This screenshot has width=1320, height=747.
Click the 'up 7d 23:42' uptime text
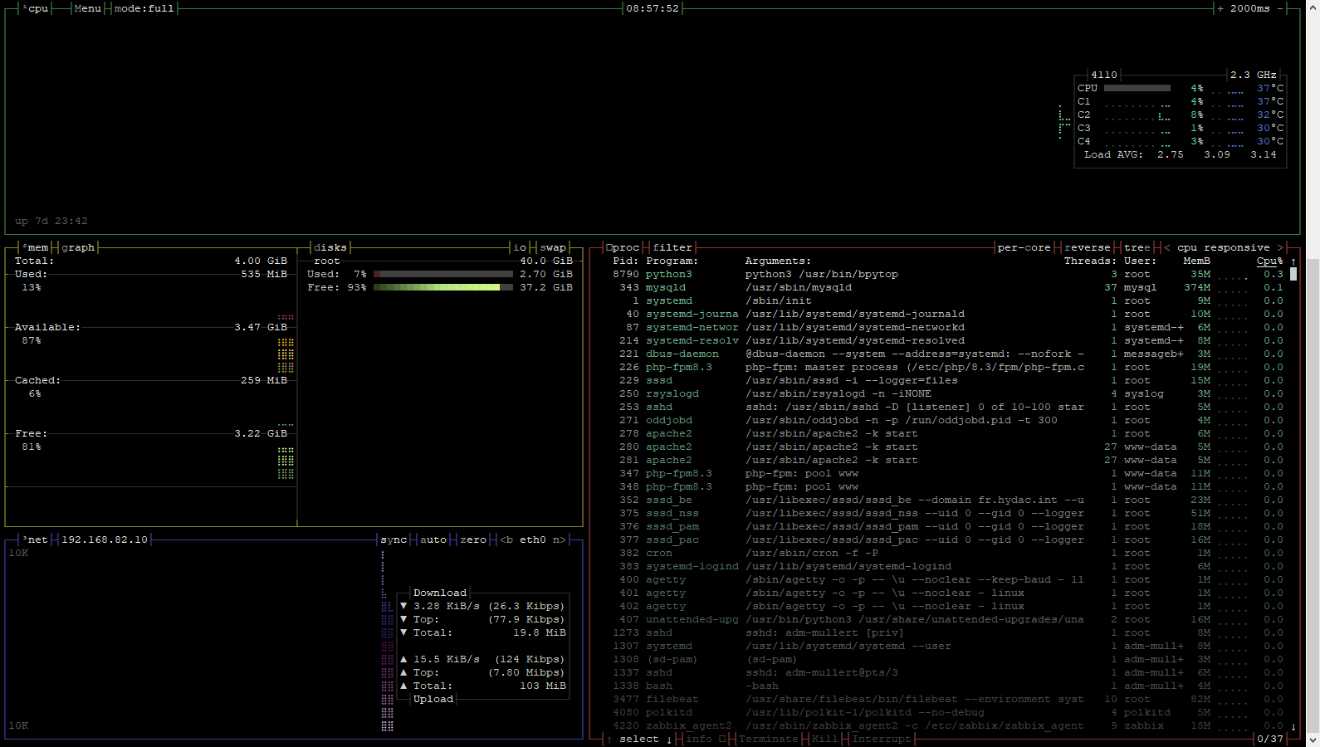coord(51,221)
